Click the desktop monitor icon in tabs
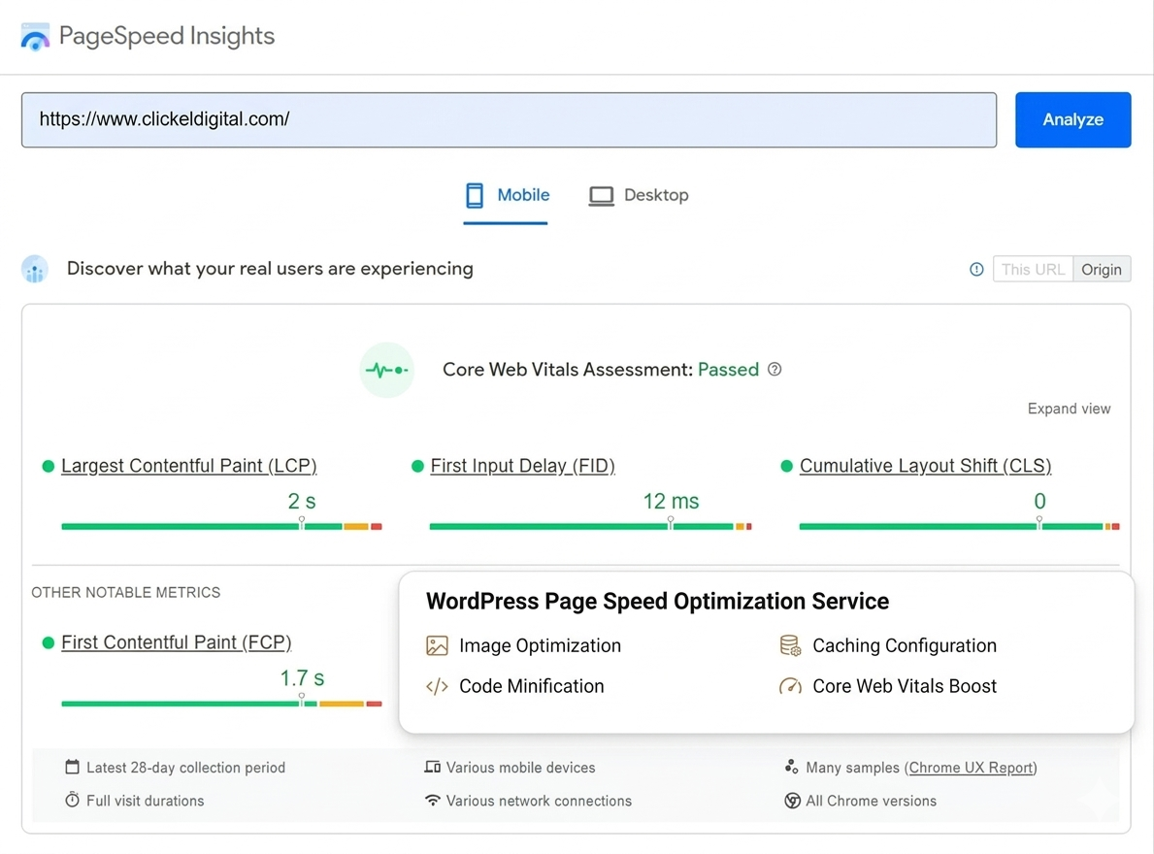 (x=602, y=196)
